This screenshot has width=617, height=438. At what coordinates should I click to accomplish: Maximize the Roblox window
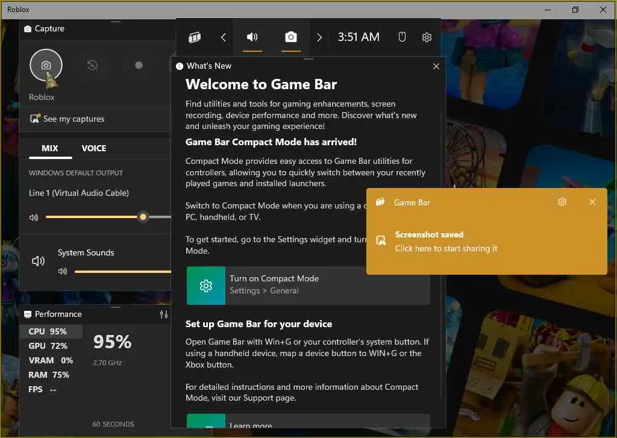(575, 10)
